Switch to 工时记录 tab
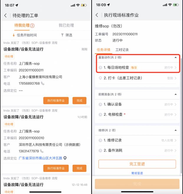 click(122, 50)
